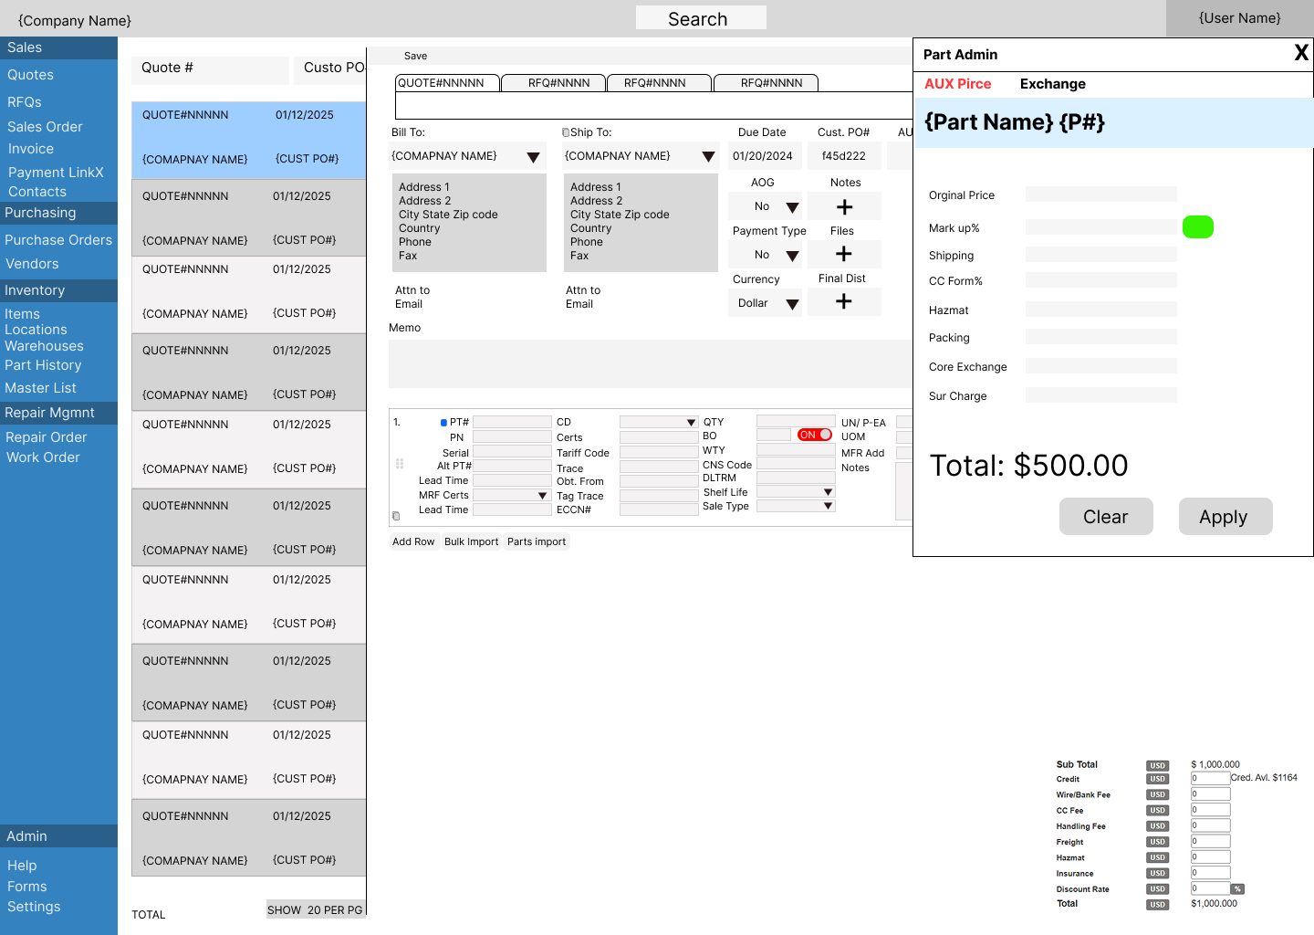Click the copy icon at bottom of line 1
This screenshot has height=935, width=1314.
pyautogui.click(x=396, y=516)
